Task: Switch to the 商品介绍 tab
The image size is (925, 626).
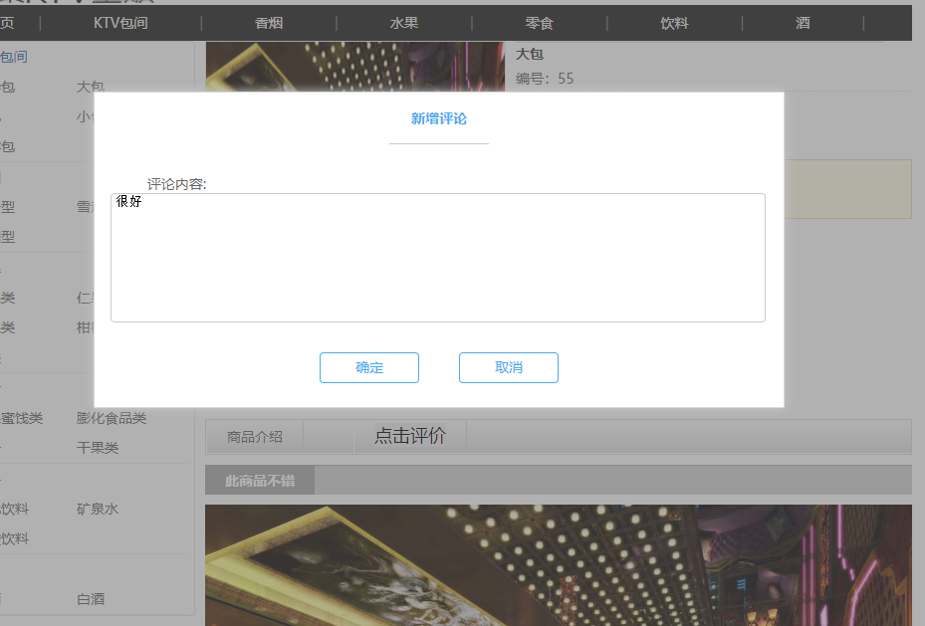Action: [x=255, y=437]
